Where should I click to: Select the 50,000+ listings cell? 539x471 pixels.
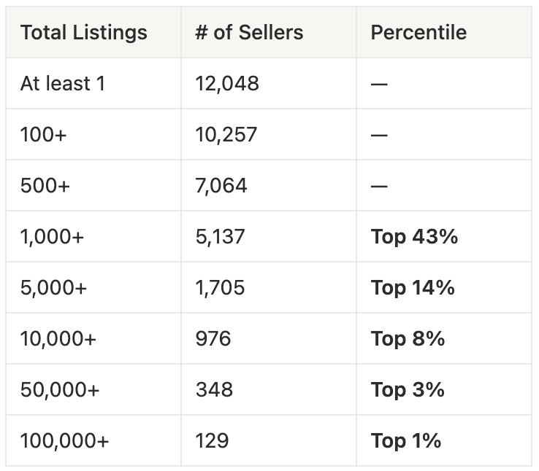60,390
